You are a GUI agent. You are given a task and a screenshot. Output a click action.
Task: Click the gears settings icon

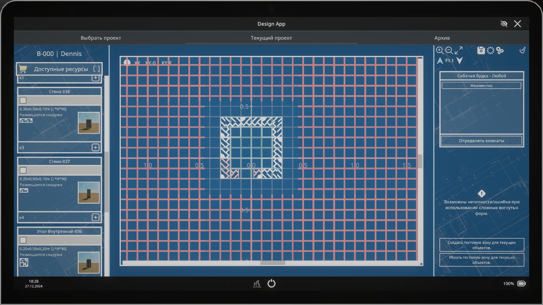[x=500, y=51]
